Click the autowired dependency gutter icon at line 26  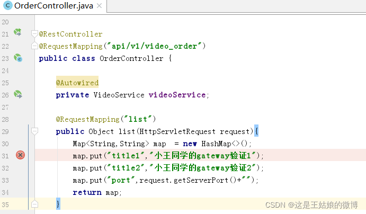17,94
